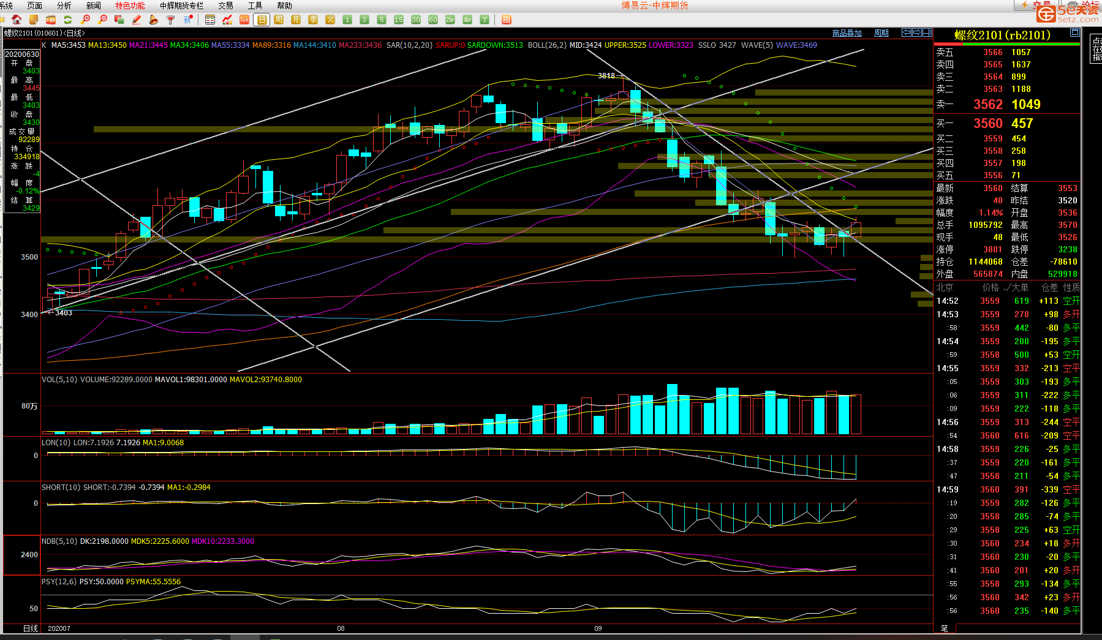
Task: Switch to weekly (周) period
Action: [279, 20]
